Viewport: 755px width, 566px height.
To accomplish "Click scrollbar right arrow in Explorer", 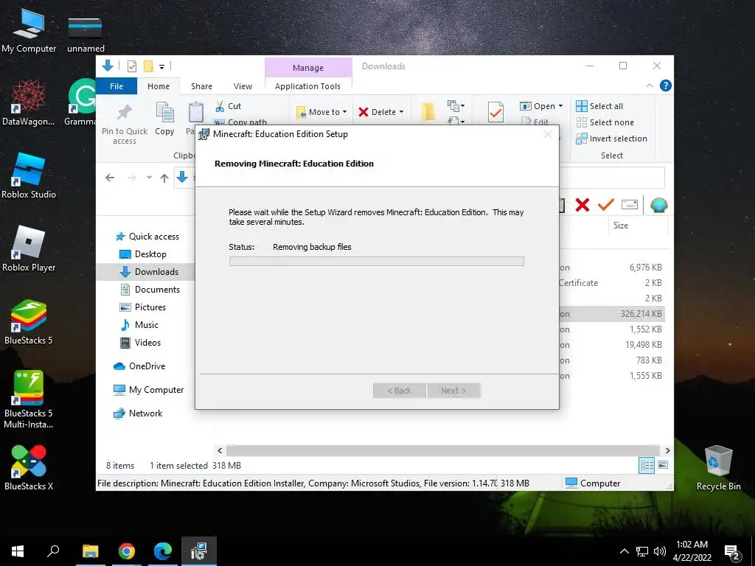I will click(667, 450).
